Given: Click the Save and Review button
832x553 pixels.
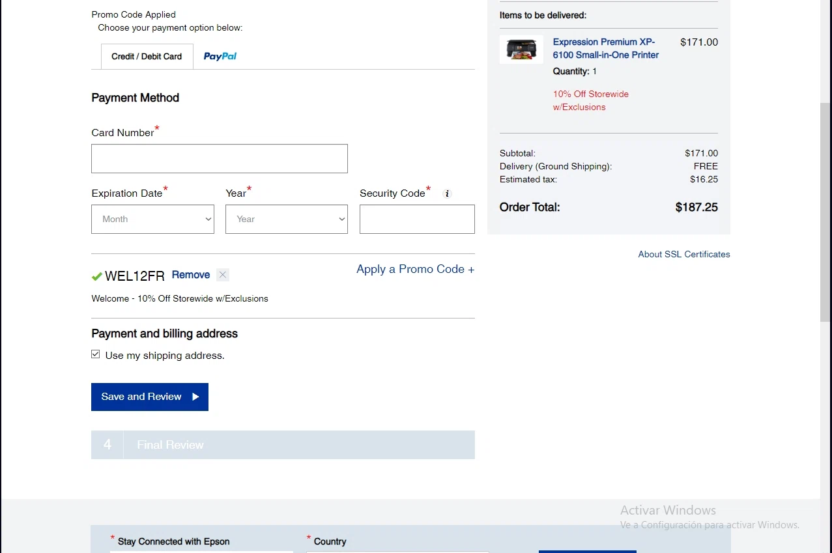Looking at the screenshot, I should pos(149,397).
